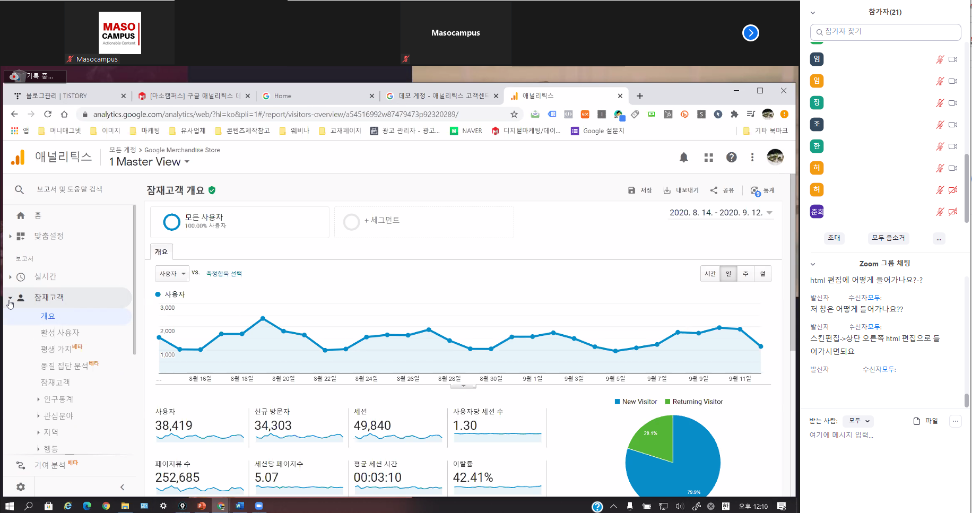
Task: Click the Analytics notifications bell icon
Action: (683, 158)
